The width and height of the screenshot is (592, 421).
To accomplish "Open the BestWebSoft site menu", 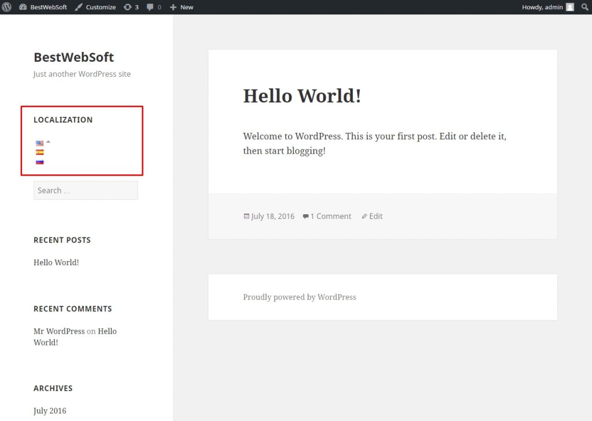I will (43, 7).
